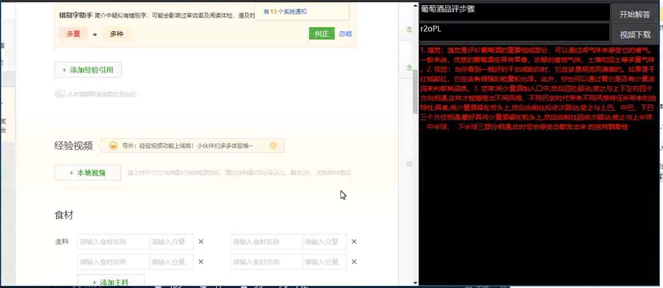
Task: Click the green 纠正 correction button
Action: pyautogui.click(x=321, y=34)
